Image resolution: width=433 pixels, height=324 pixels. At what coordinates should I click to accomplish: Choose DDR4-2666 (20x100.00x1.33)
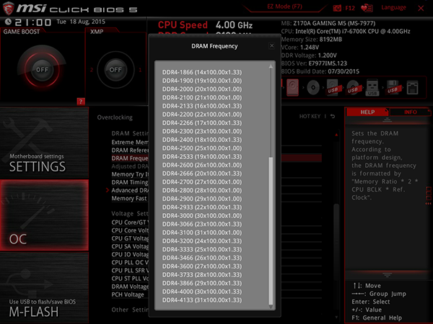[202, 174]
